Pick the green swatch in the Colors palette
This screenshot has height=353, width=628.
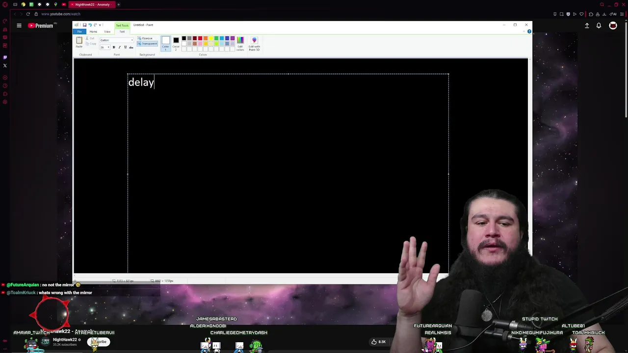216,38
